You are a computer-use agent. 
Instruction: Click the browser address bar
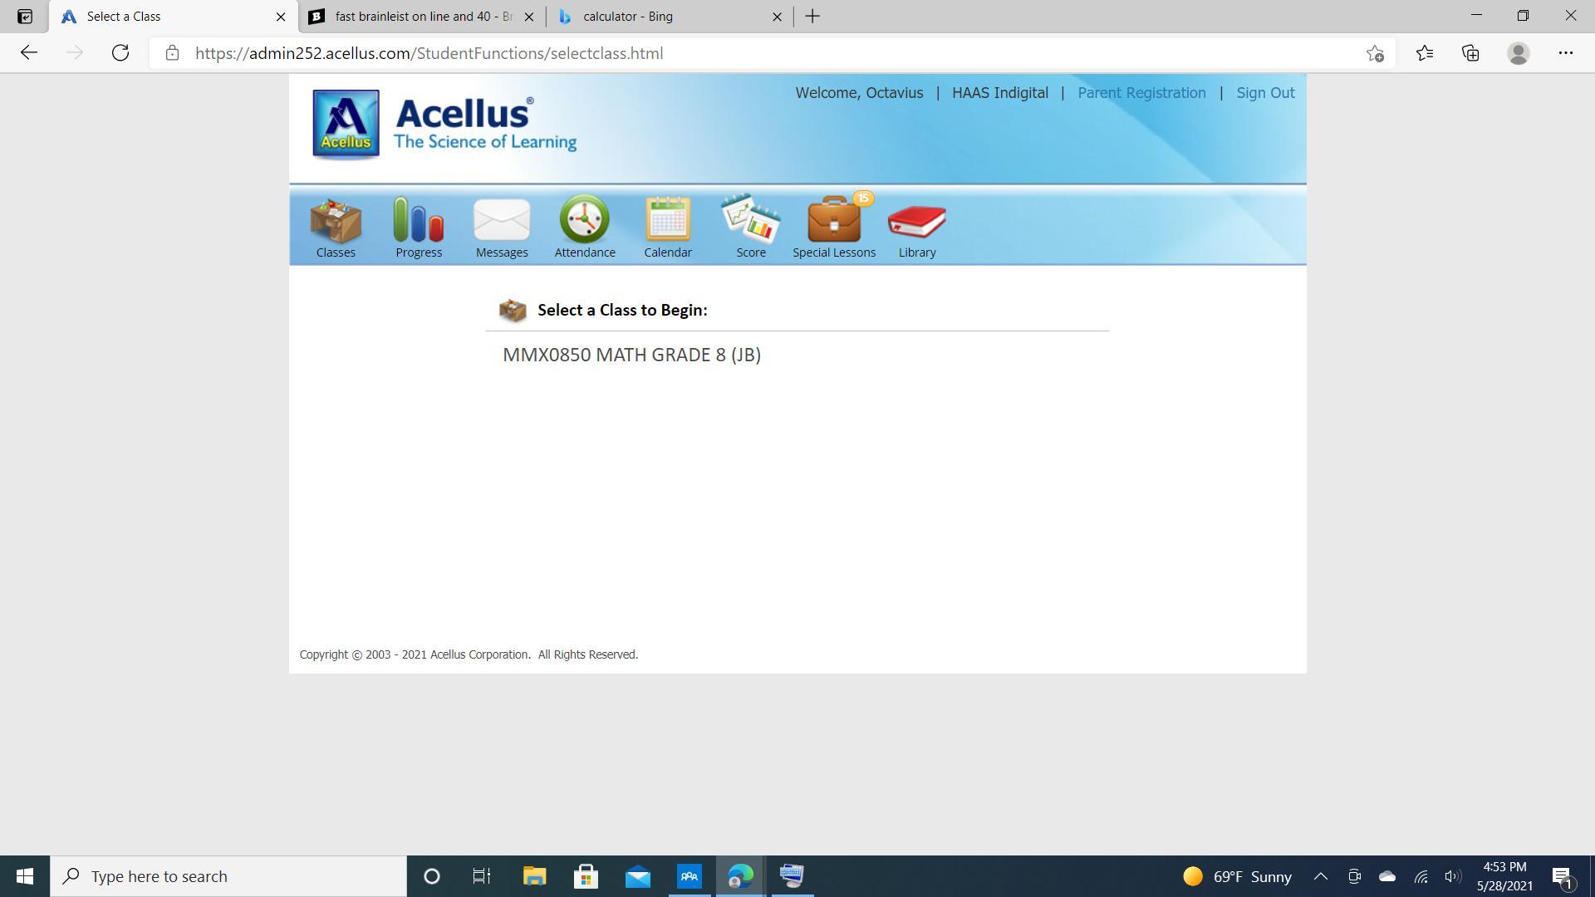click(x=748, y=53)
